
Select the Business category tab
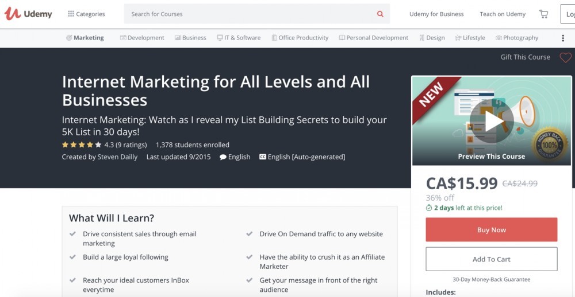pyautogui.click(x=190, y=38)
